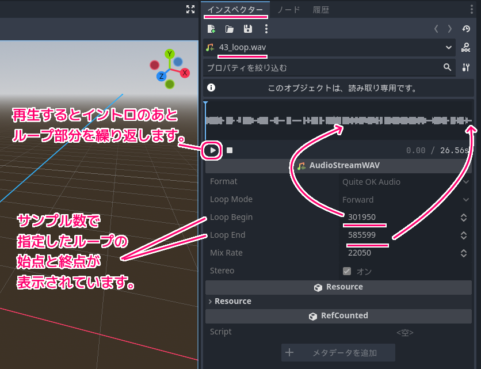The width and height of the screenshot is (481, 369).
Task: Open the 43_loop.wav resource dropdown arrow
Action: coord(449,48)
